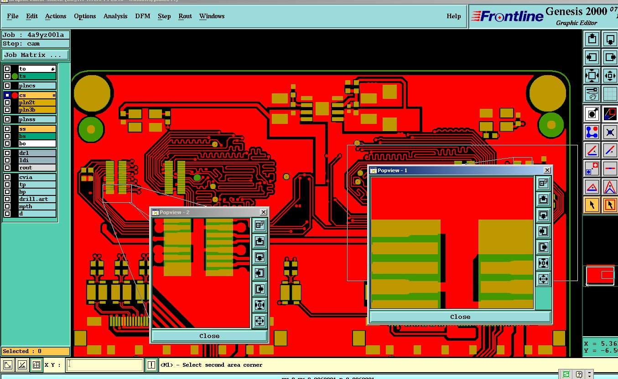Click zoom out icon in Popview - 1
This screenshot has width=618, height=379.
(543, 279)
